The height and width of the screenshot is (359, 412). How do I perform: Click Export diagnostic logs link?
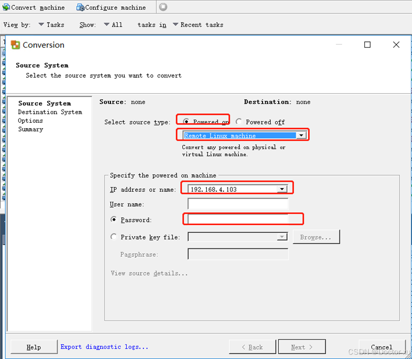[104, 347]
